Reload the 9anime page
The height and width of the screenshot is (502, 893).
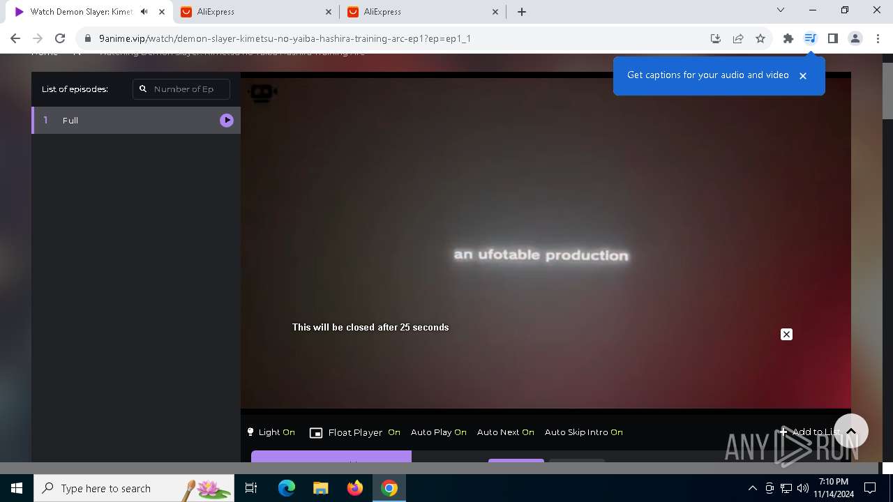(60, 38)
